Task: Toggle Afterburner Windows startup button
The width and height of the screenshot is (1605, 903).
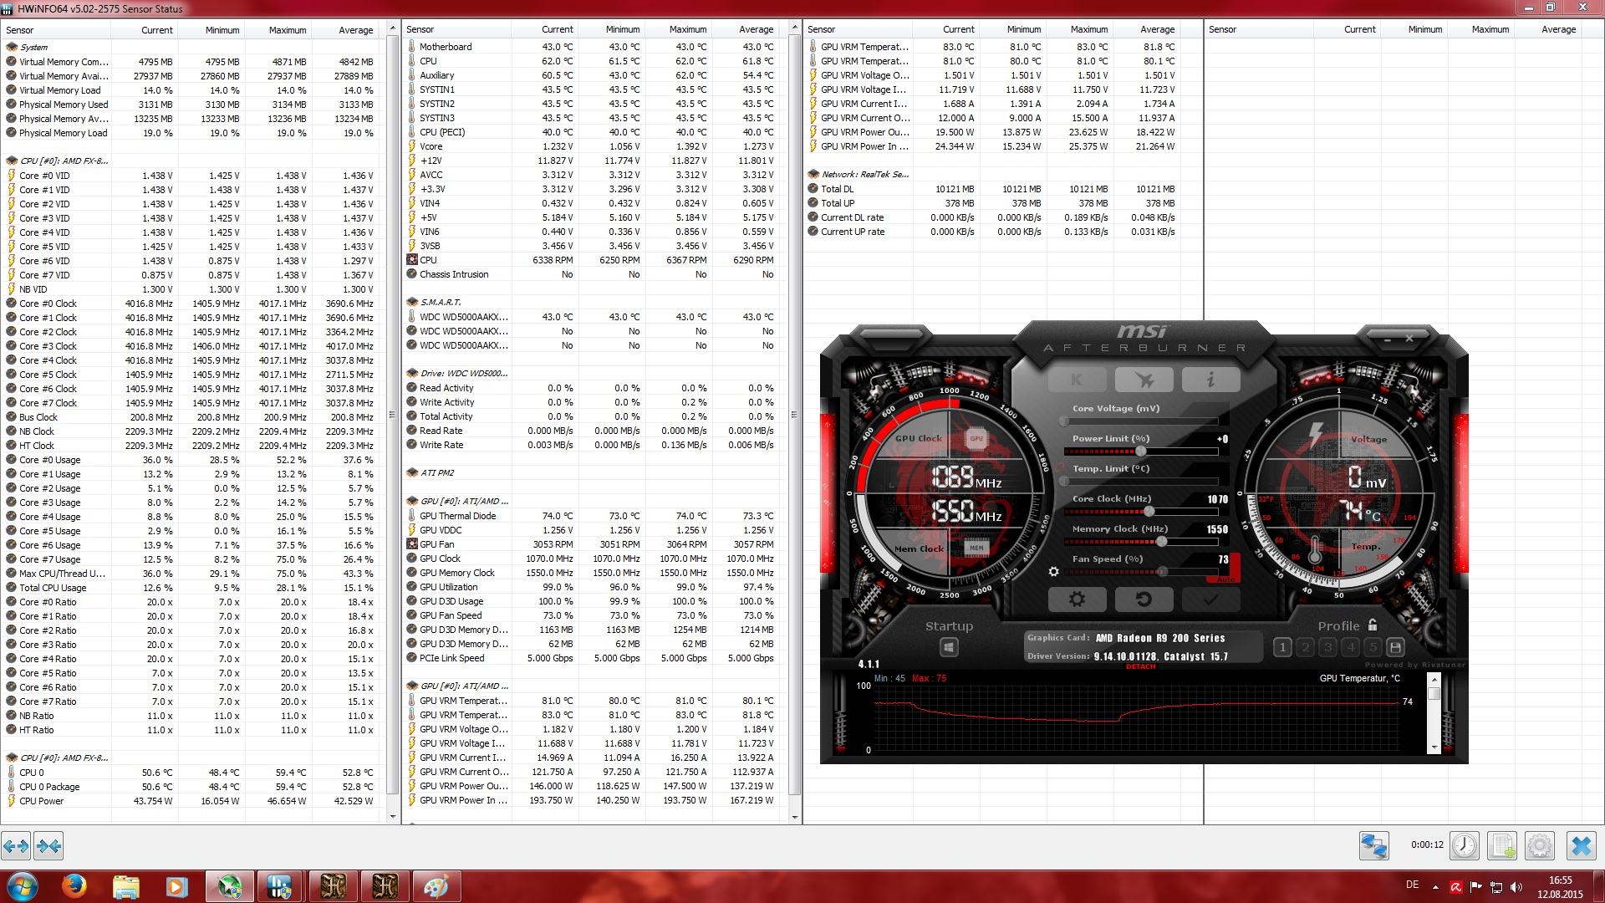Action: click(949, 647)
